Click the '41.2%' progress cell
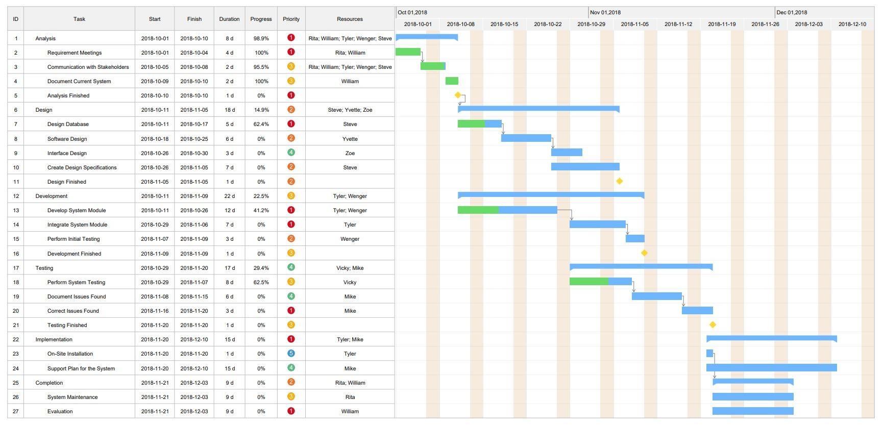Screen dimensions: 884x426 [x=261, y=210]
